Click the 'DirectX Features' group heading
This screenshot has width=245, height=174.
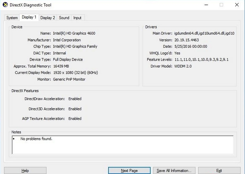point(25,91)
